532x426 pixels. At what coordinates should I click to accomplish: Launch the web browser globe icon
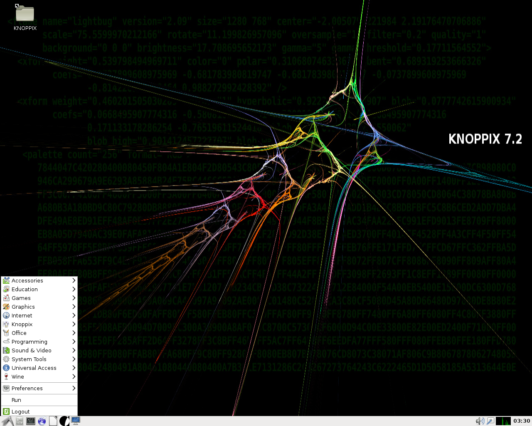(42, 421)
